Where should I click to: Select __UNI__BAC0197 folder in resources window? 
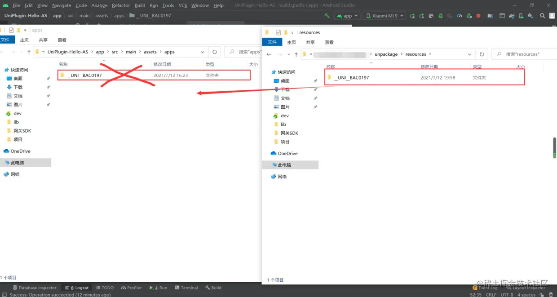424,78
